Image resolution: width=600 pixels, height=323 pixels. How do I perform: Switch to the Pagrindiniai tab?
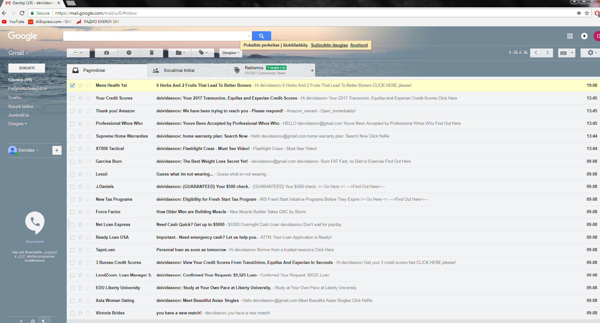click(107, 71)
